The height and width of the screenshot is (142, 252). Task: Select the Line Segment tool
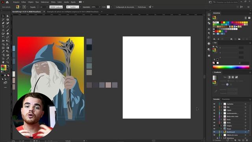pyautogui.click(x=7, y=26)
